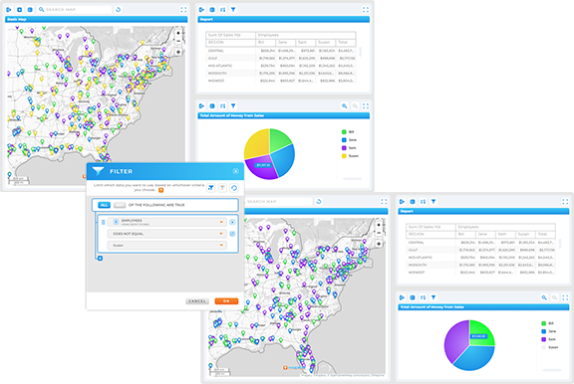
Task: Click sort settings icon in lower pie chart toolbar
Action: pos(423,297)
